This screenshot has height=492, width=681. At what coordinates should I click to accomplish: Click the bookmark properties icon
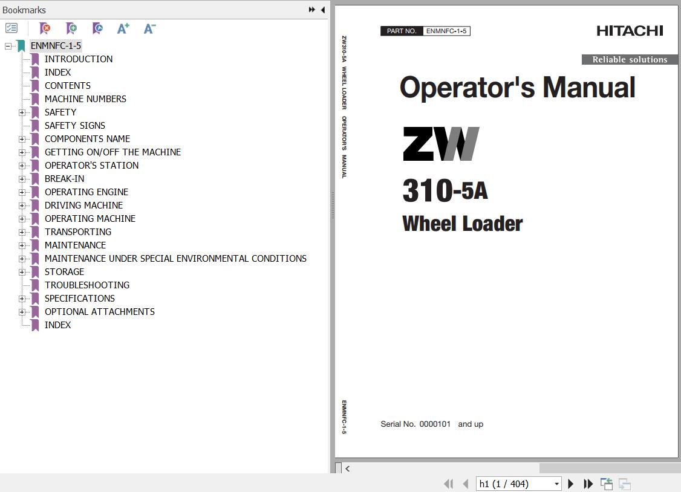98,28
